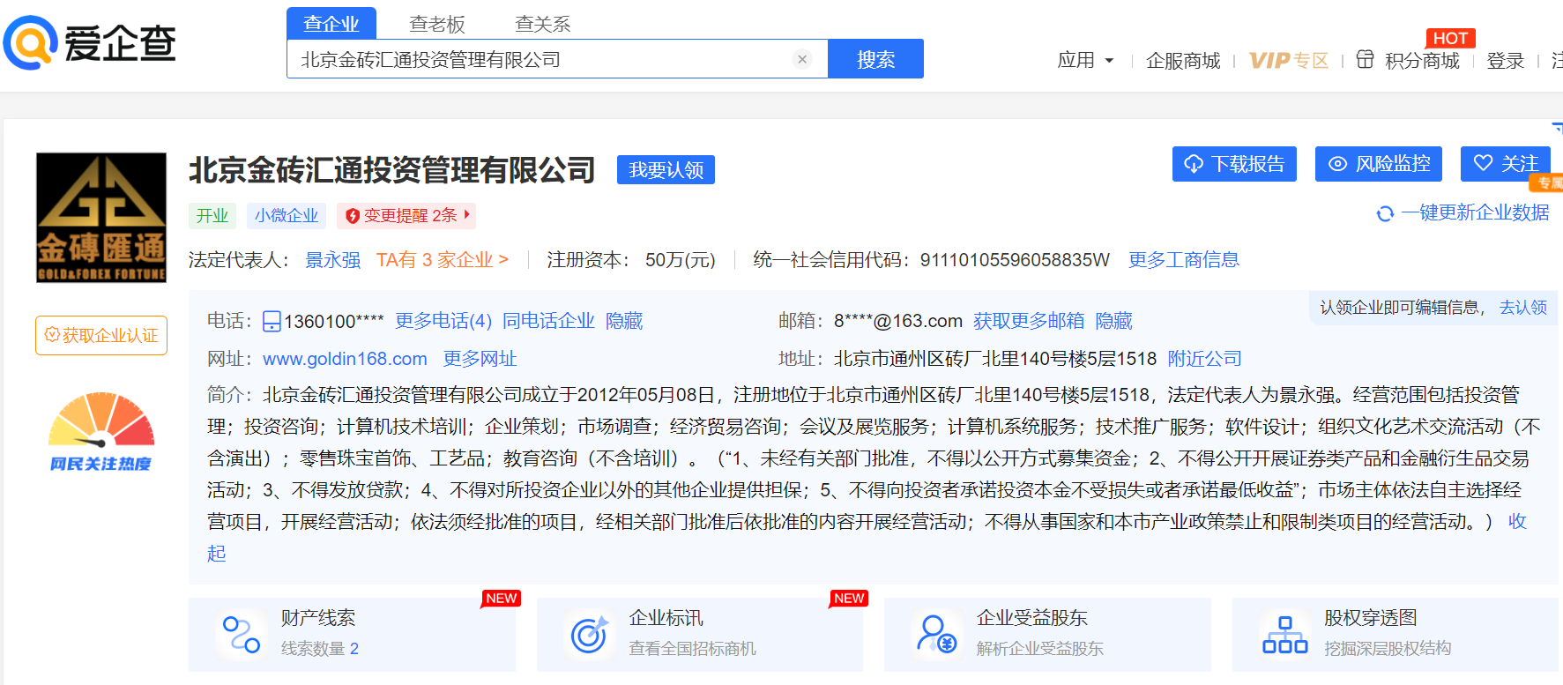1563x685 pixels.
Task: Click the 搜索 search button
Action: (x=875, y=59)
